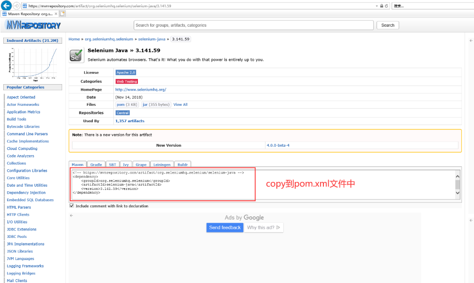Open Actor Frameworks category

[23, 104]
